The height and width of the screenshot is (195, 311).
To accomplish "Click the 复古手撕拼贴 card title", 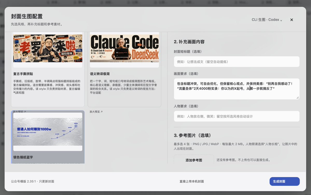I will click(23, 74).
